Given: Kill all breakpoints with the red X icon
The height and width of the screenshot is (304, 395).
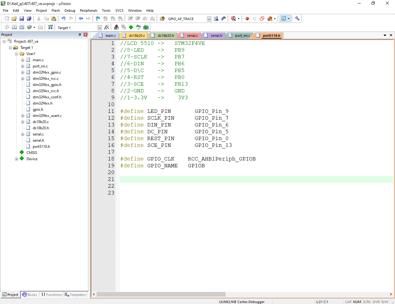Looking at the screenshot, I should pyautogui.click(x=270, y=19).
